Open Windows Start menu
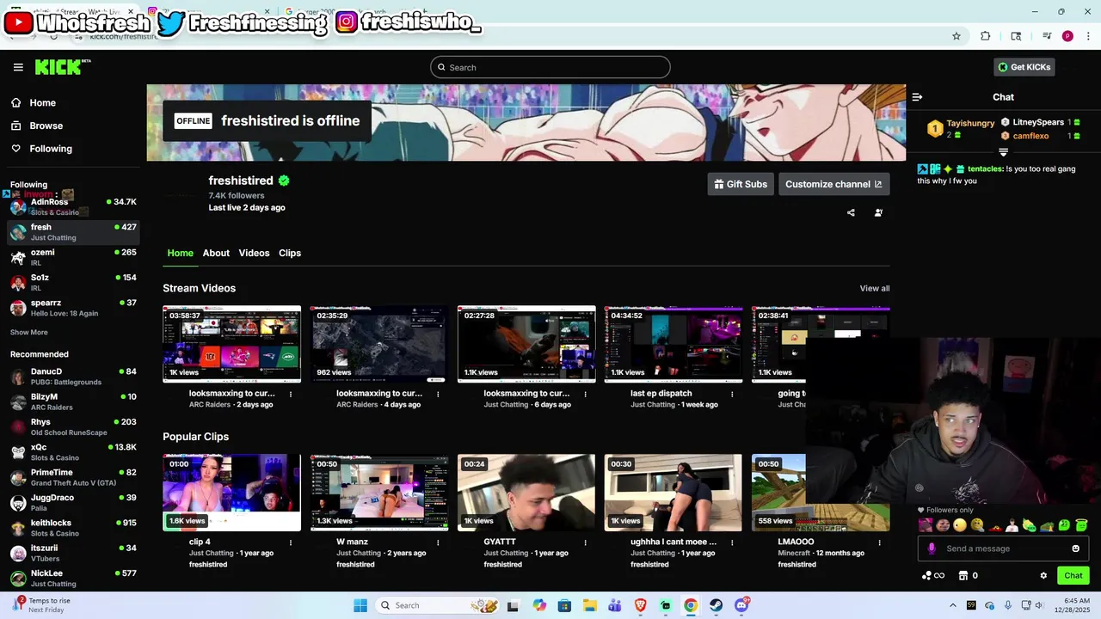This screenshot has width=1101, height=619. (360, 605)
